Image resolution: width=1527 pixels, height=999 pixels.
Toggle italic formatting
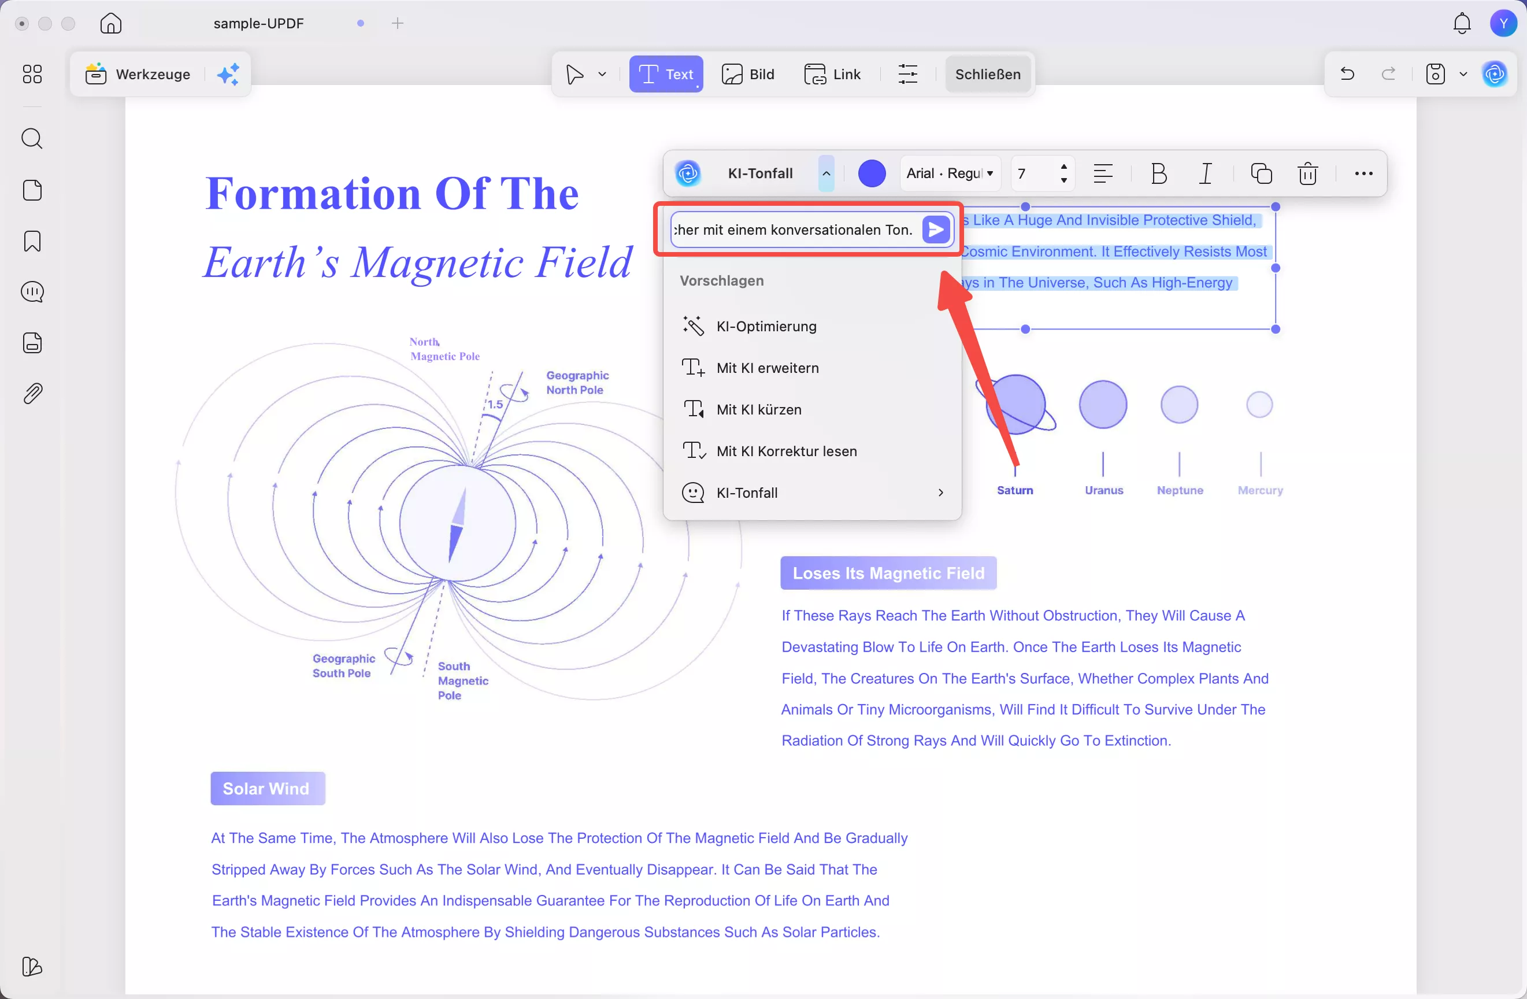[x=1206, y=174]
